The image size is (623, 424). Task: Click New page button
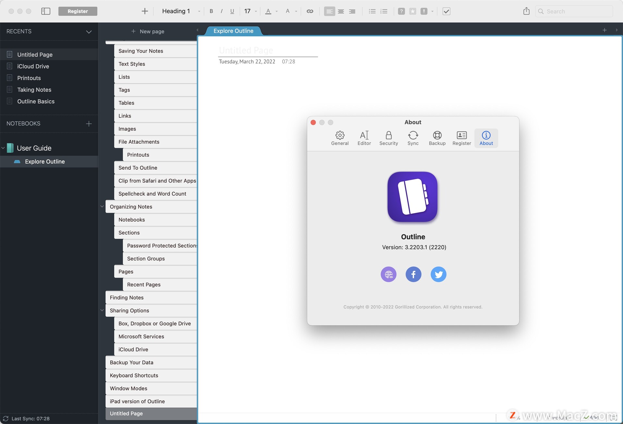(x=148, y=31)
